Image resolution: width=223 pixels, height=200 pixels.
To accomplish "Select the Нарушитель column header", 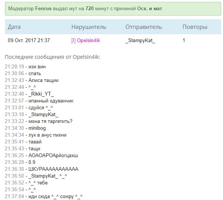I will click(x=89, y=27).
